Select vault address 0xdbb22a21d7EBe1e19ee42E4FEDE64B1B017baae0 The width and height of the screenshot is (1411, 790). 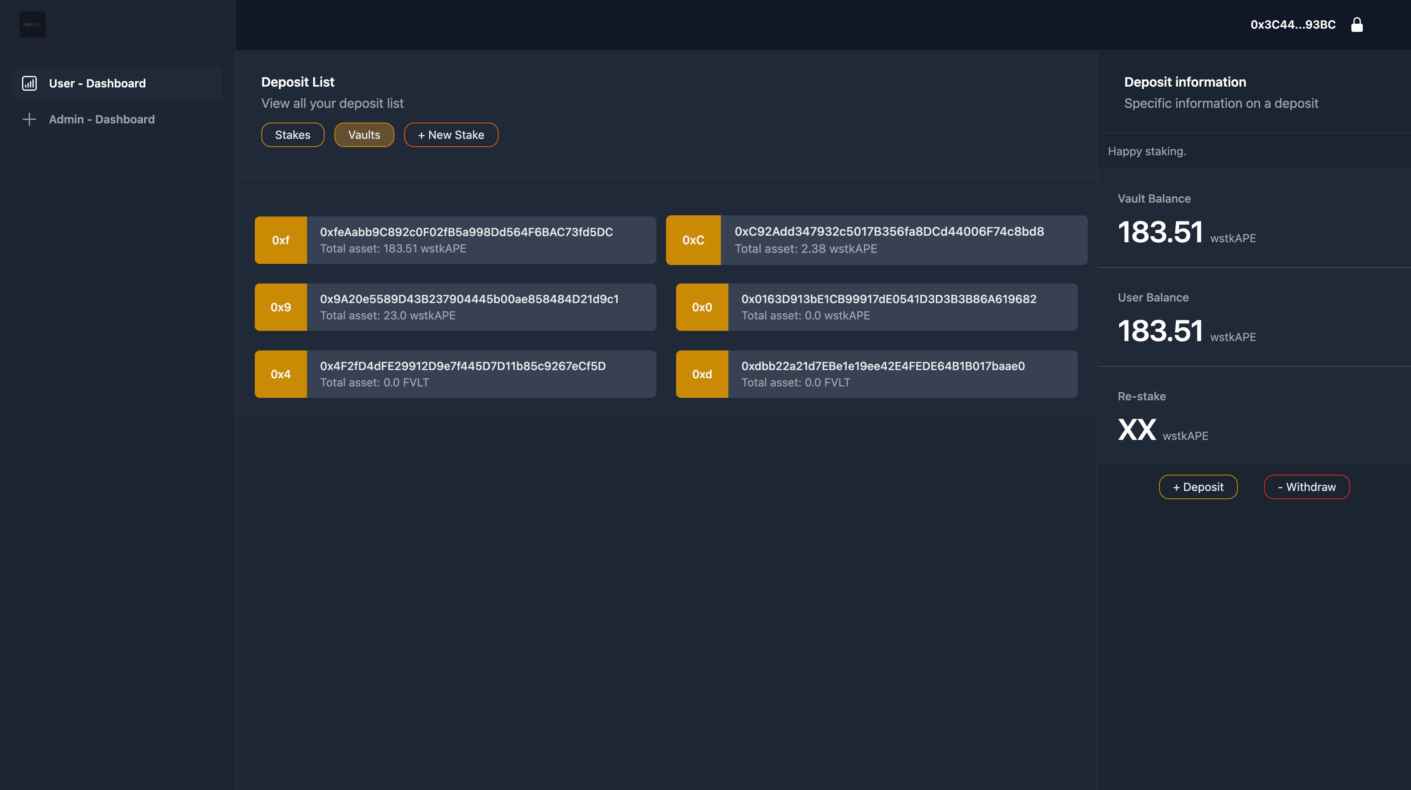tap(882, 366)
